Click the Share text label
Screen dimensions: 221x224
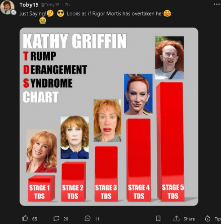(x=189, y=219)
